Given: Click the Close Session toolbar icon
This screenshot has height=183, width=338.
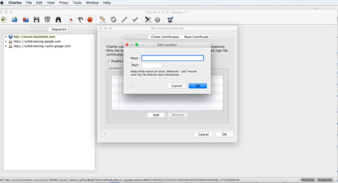Looking at the screenshot, I should 26,19.
